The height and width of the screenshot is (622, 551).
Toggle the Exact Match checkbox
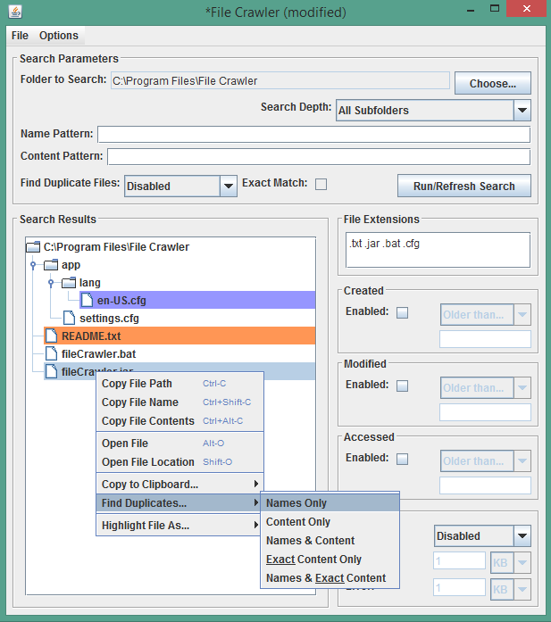[321, 184]
